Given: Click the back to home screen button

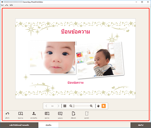Looking at the screenshot, I should tap(19, 125).
